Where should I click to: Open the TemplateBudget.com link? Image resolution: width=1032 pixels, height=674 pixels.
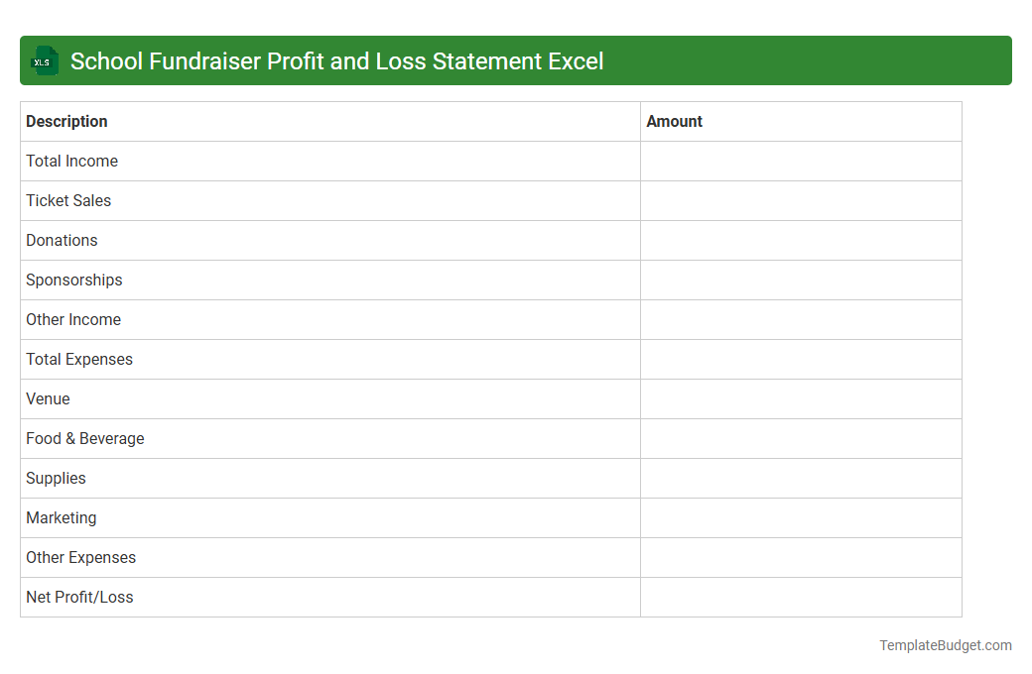946,645
